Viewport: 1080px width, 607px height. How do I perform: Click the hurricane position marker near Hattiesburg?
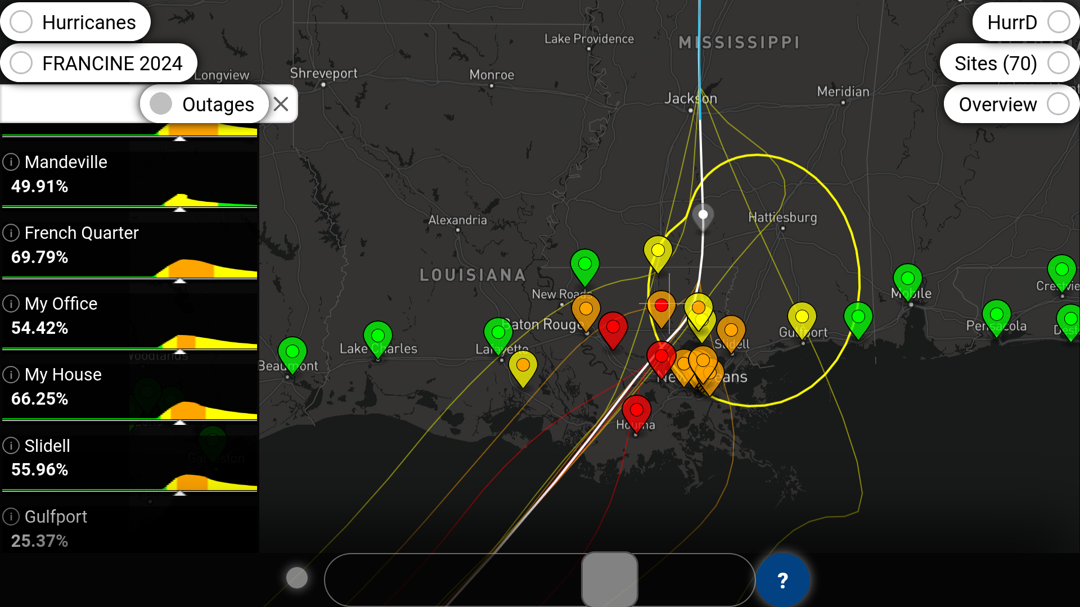click(x=703, y=217)
